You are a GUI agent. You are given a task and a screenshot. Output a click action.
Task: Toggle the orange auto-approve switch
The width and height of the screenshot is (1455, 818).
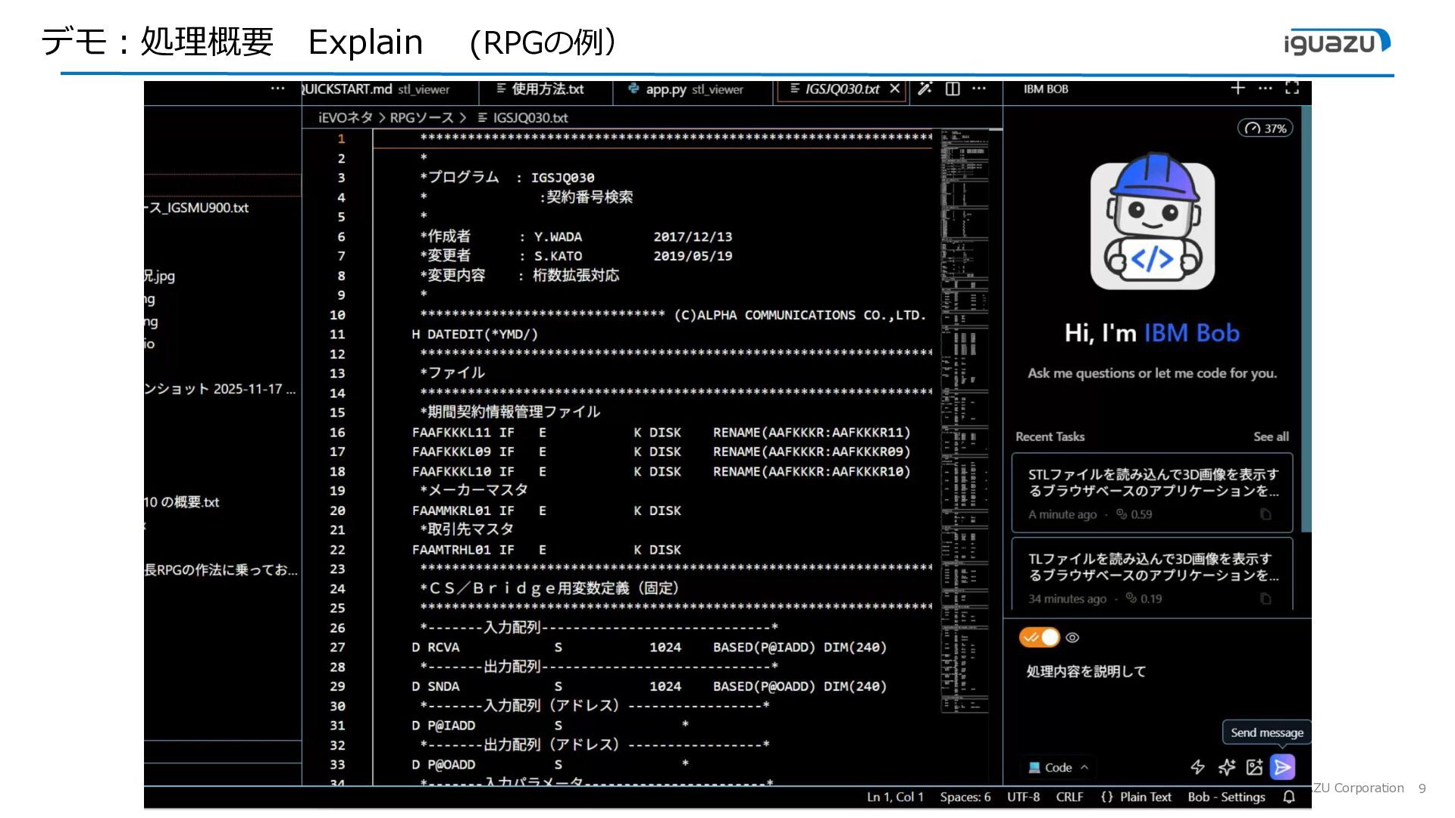click(1039, 638)
